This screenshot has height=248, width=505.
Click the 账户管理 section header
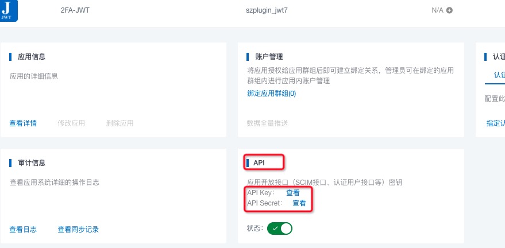(x=268, y=57)
